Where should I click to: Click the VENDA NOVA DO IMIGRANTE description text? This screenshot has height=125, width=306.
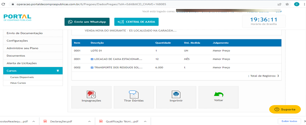pos(131,31)
